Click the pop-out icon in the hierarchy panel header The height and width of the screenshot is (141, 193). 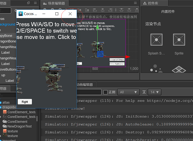[x=29, y=3]
